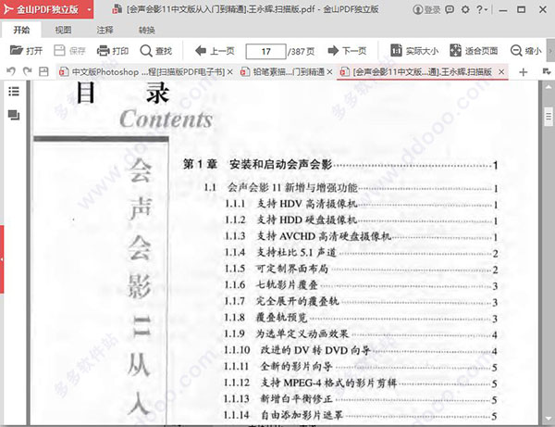Switch to 视图 ribbon tab
The width and height of the screenshot is (555, 427).
(x=63, y=31)
